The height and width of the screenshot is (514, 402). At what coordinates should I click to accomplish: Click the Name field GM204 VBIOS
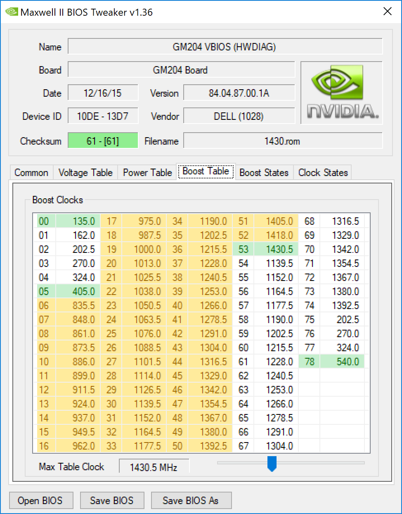coord(225,47)
